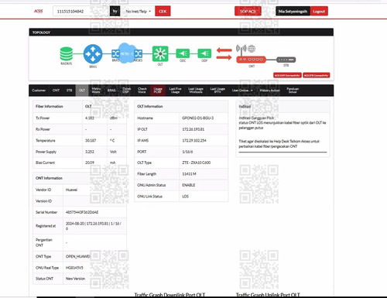This screenshot has width=387, height=298.
Task: Click the Metro-E cloud icon
Action: click(x=127, y=53)
